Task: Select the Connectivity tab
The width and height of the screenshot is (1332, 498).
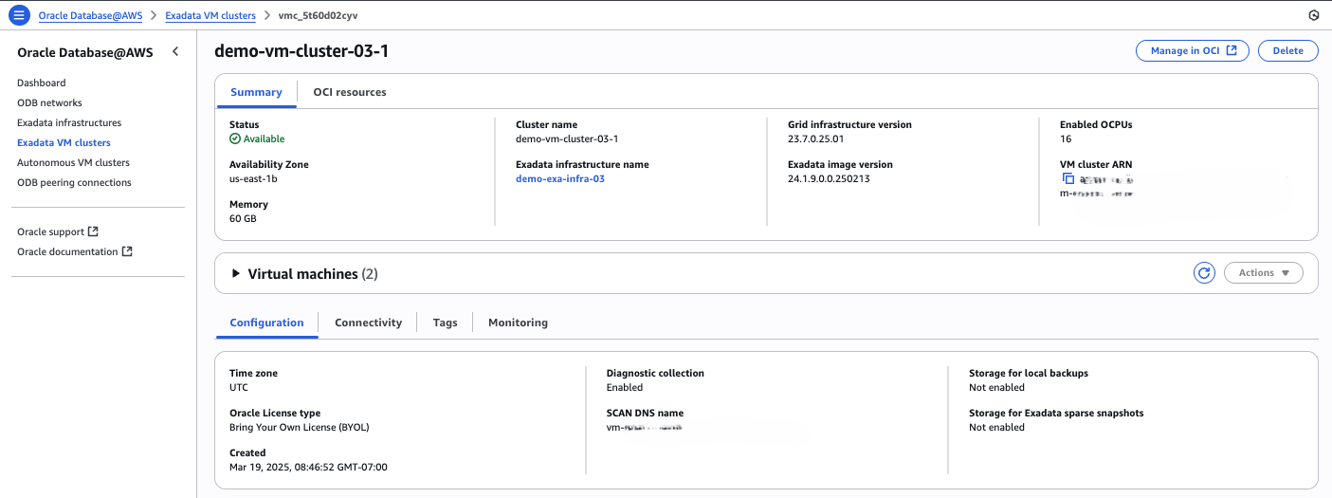Action: point(368,323)
